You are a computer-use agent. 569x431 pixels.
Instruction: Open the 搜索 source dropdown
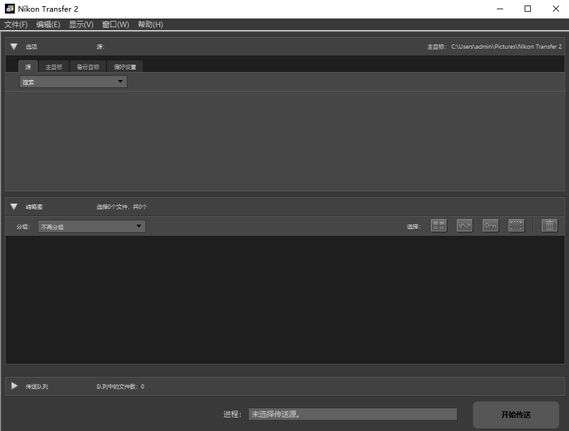(73, 82)
